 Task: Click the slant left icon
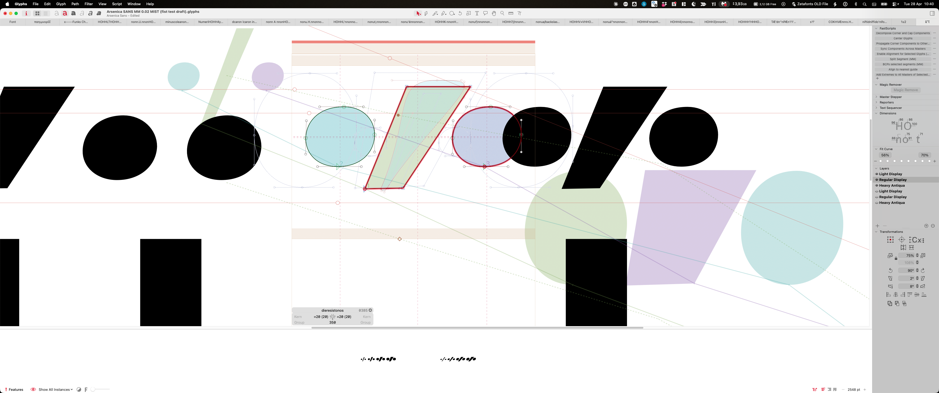[x=890, y=279]
